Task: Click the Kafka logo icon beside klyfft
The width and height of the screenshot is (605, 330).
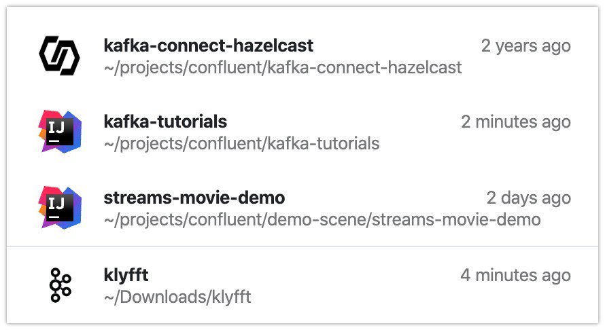Action: [60, 285]
